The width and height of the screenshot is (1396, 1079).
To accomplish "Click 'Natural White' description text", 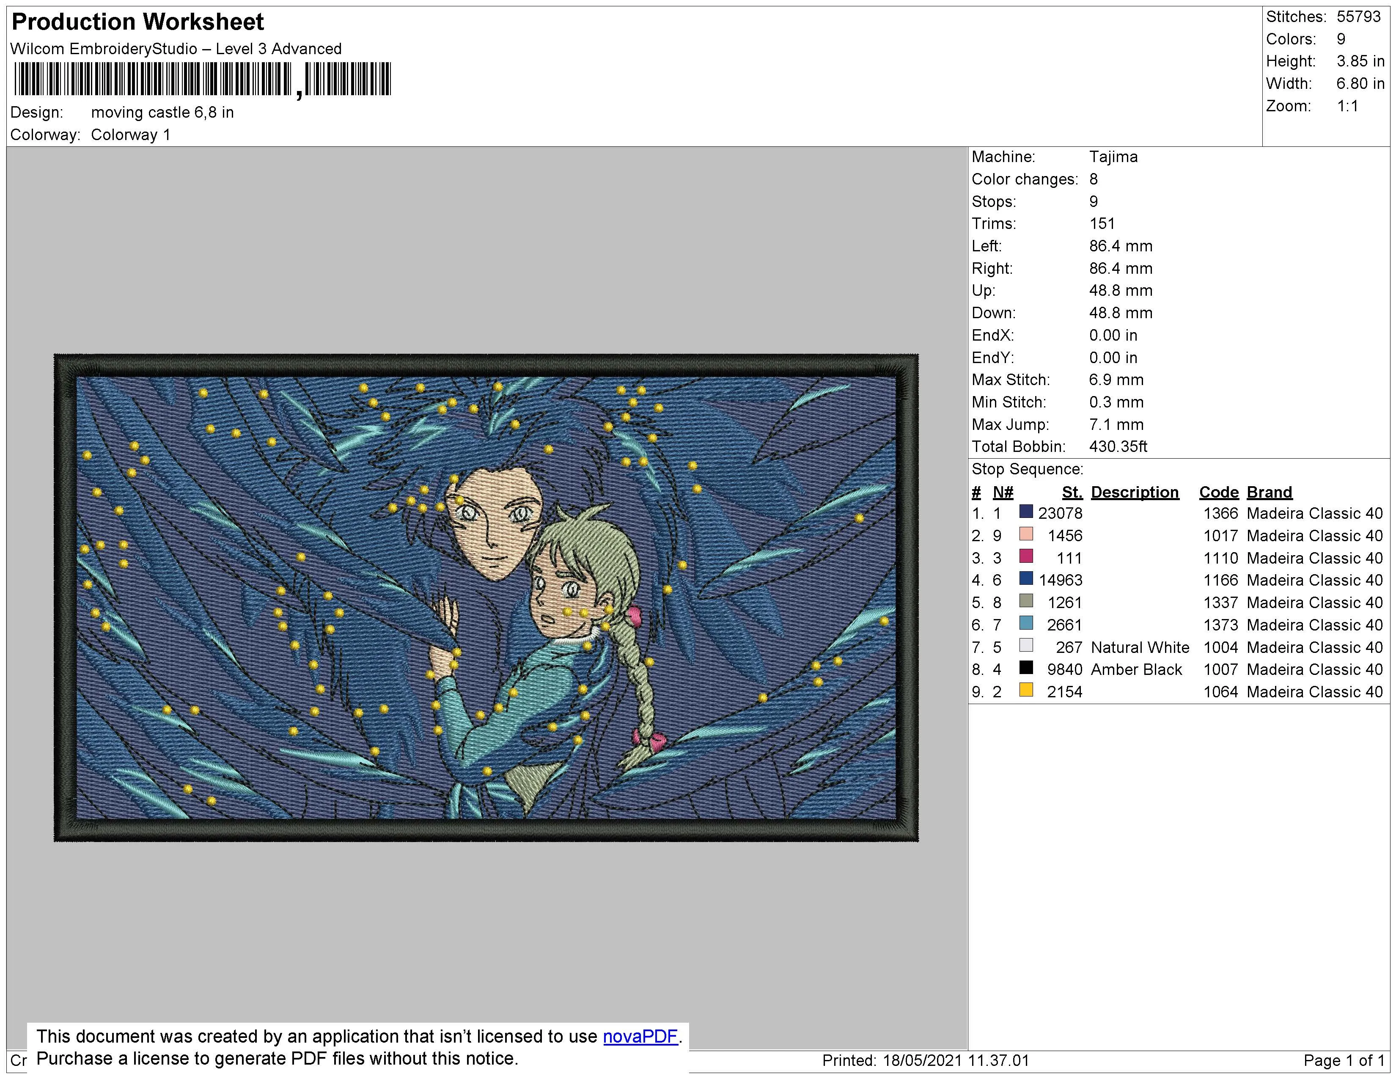I will coord(1140,647).
